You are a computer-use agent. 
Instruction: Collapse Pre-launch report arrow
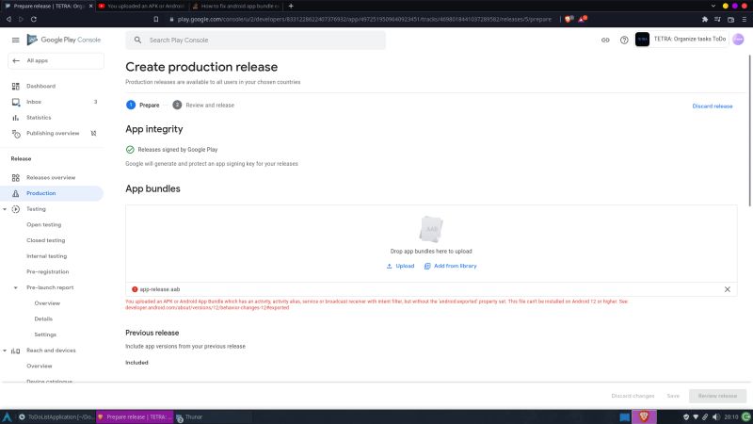[x=15, y=287]
